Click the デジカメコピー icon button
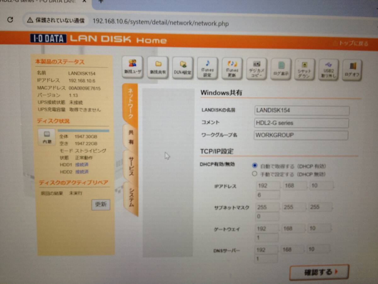 point(257,69)
